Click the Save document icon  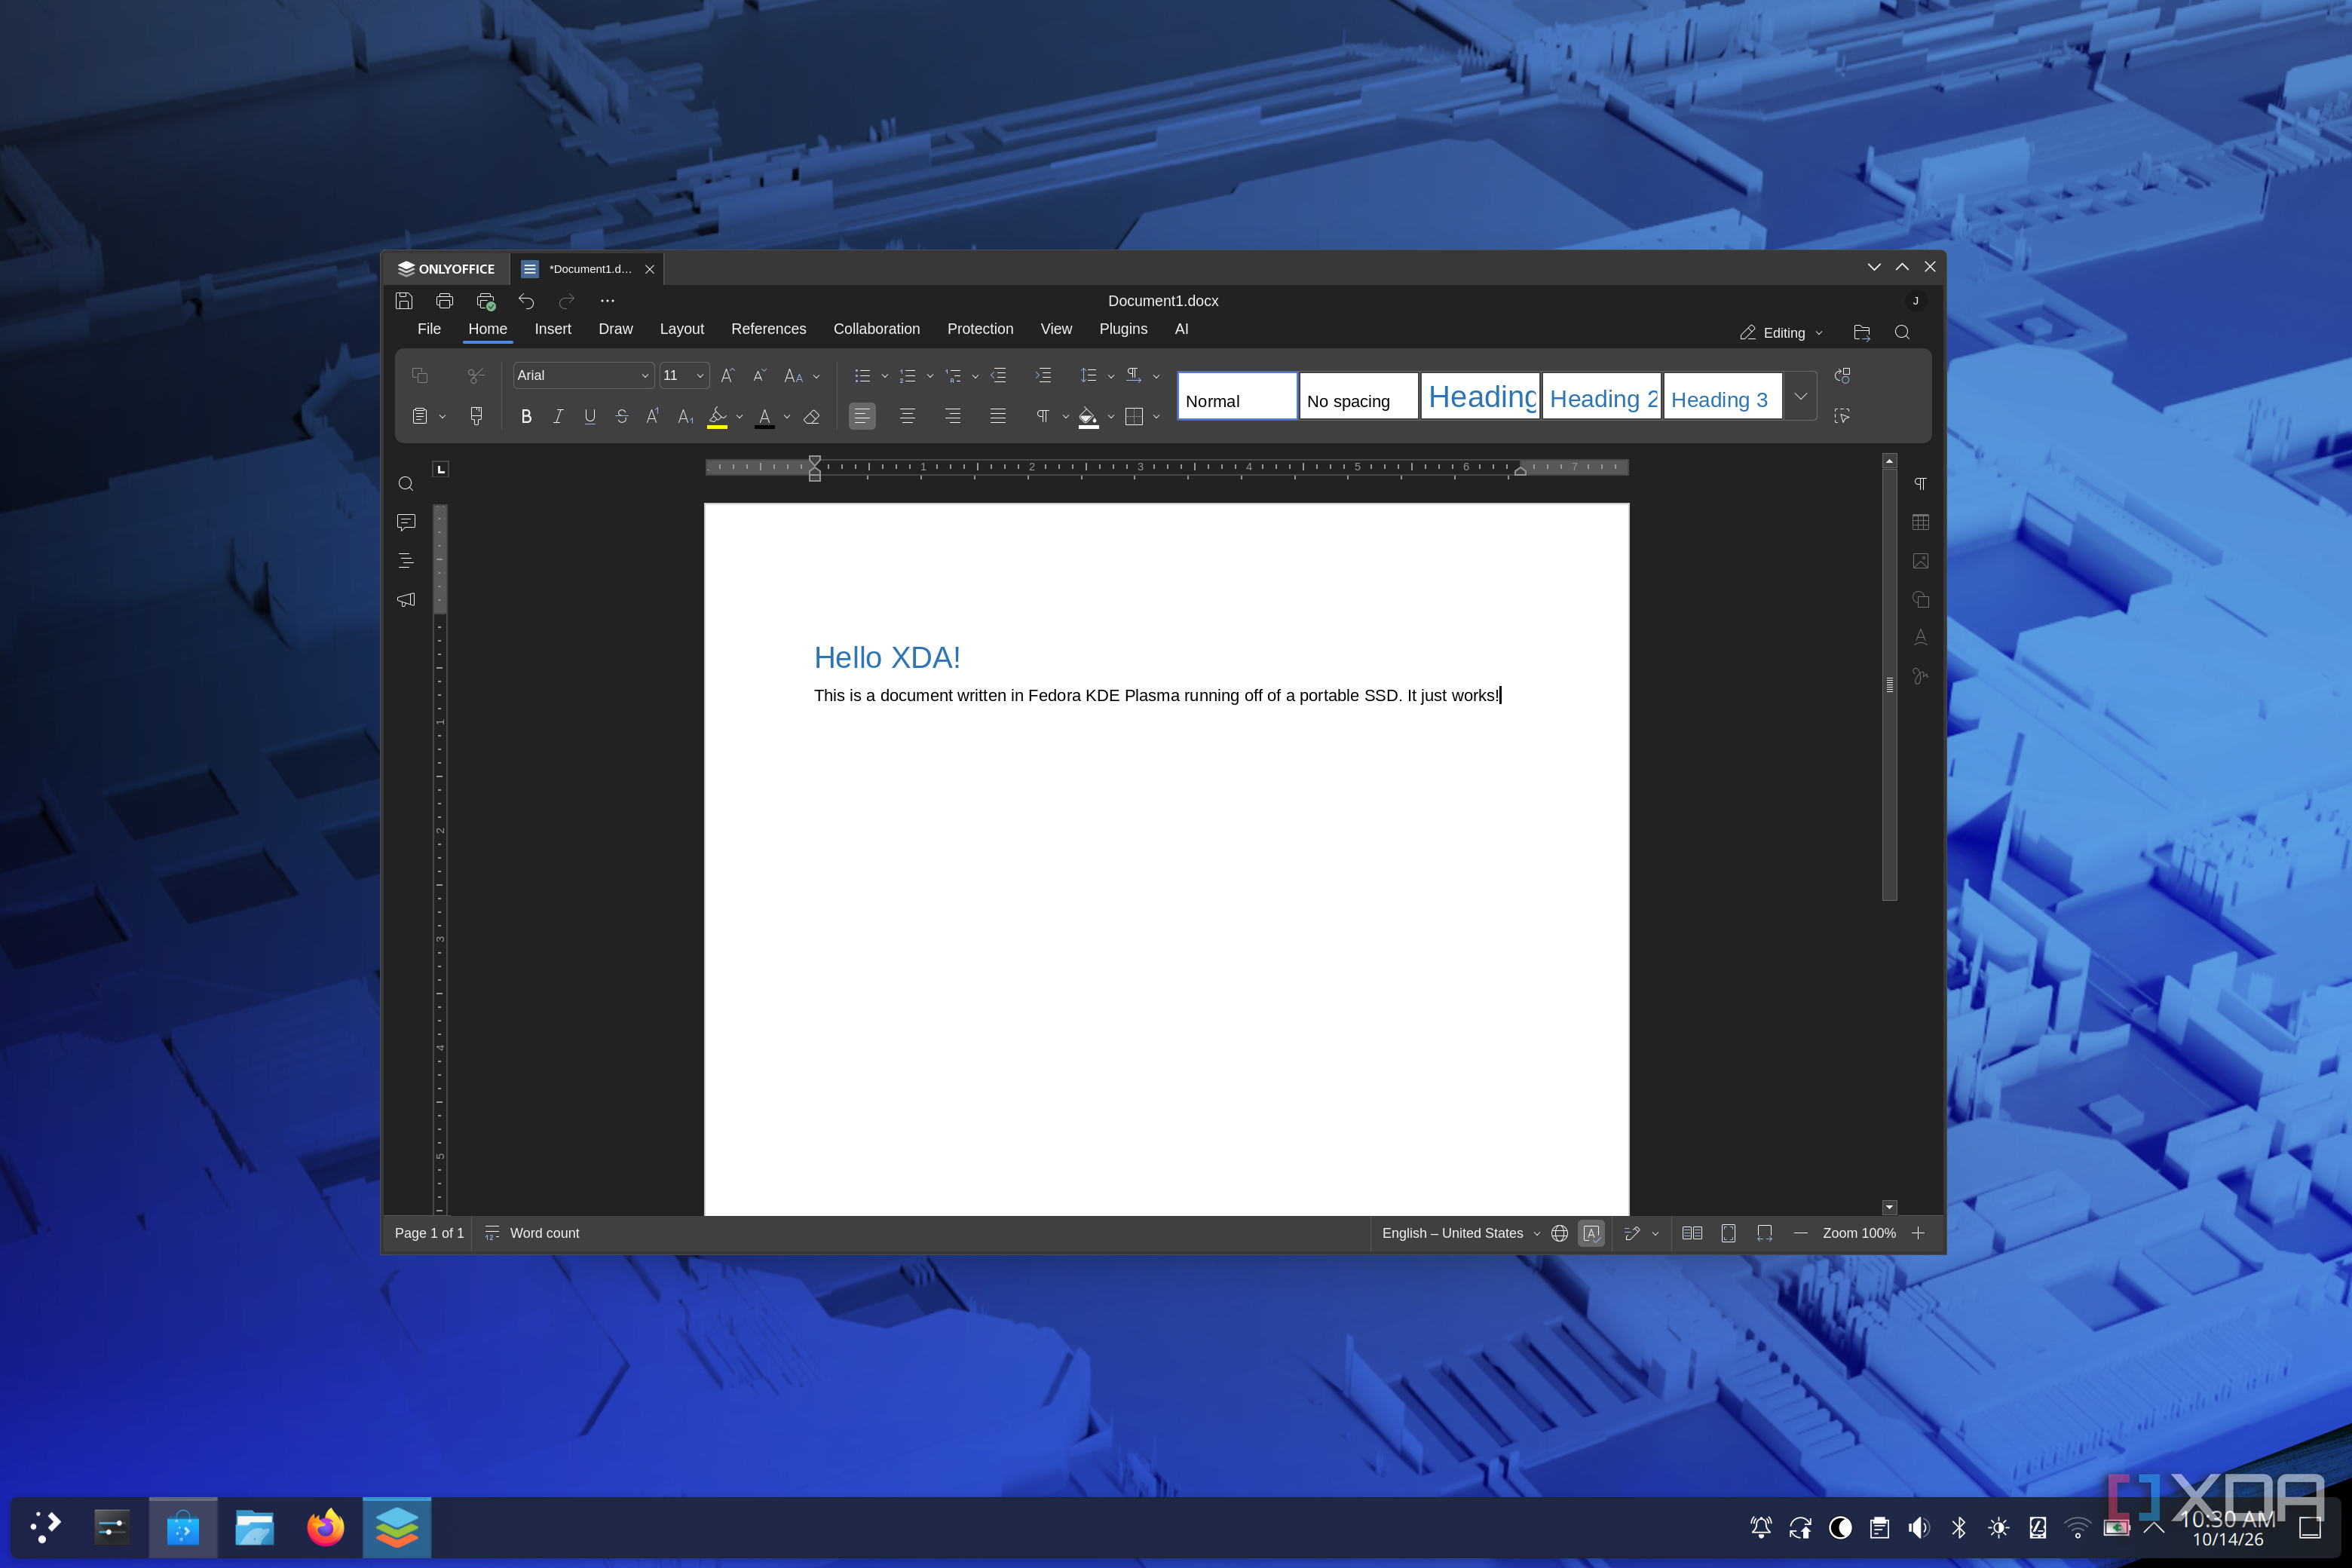point(404,301)
